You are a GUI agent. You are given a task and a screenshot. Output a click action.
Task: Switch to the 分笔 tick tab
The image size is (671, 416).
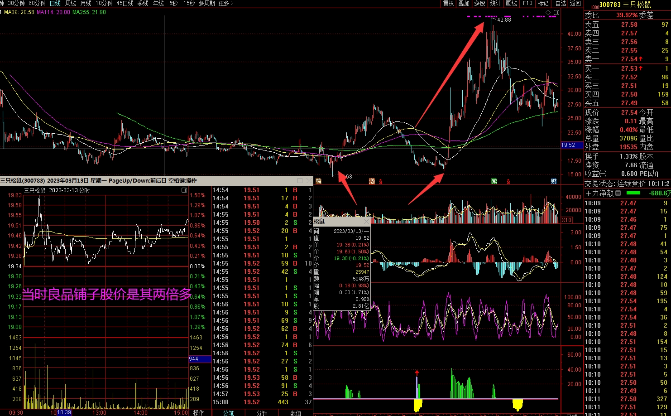point(229,413)
